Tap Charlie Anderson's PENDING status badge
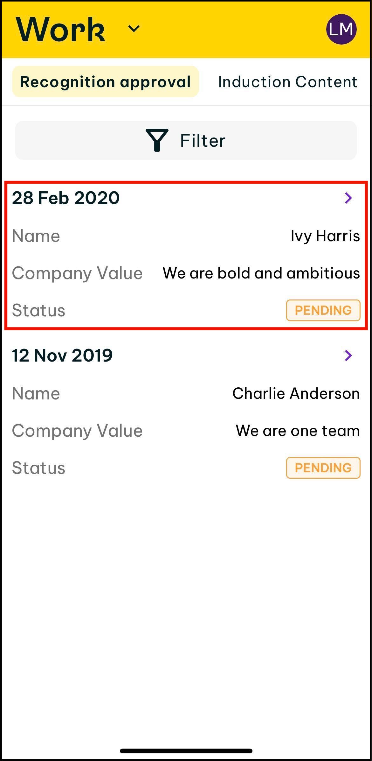Image resolution: width=372 pixels, height=761 pixels. point(323,468)
